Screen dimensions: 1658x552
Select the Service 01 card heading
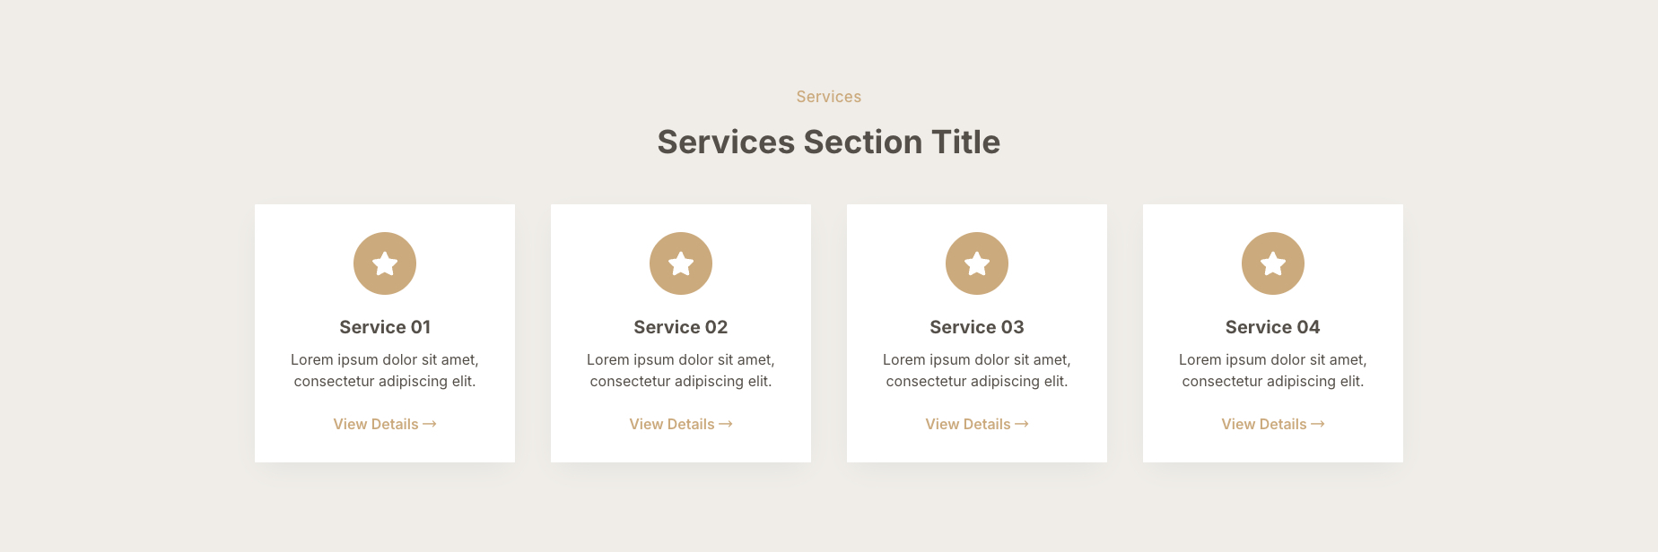(x=385, y=327)
